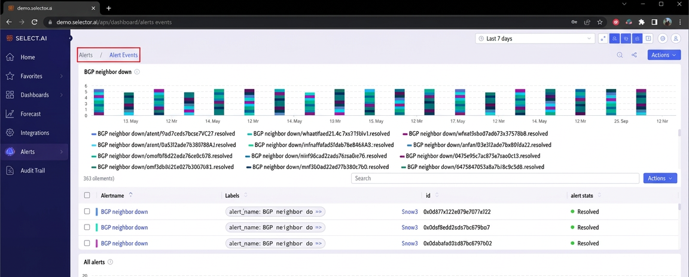
Task: Go to Forecast chart icon in sidebar
Action: 10,114
